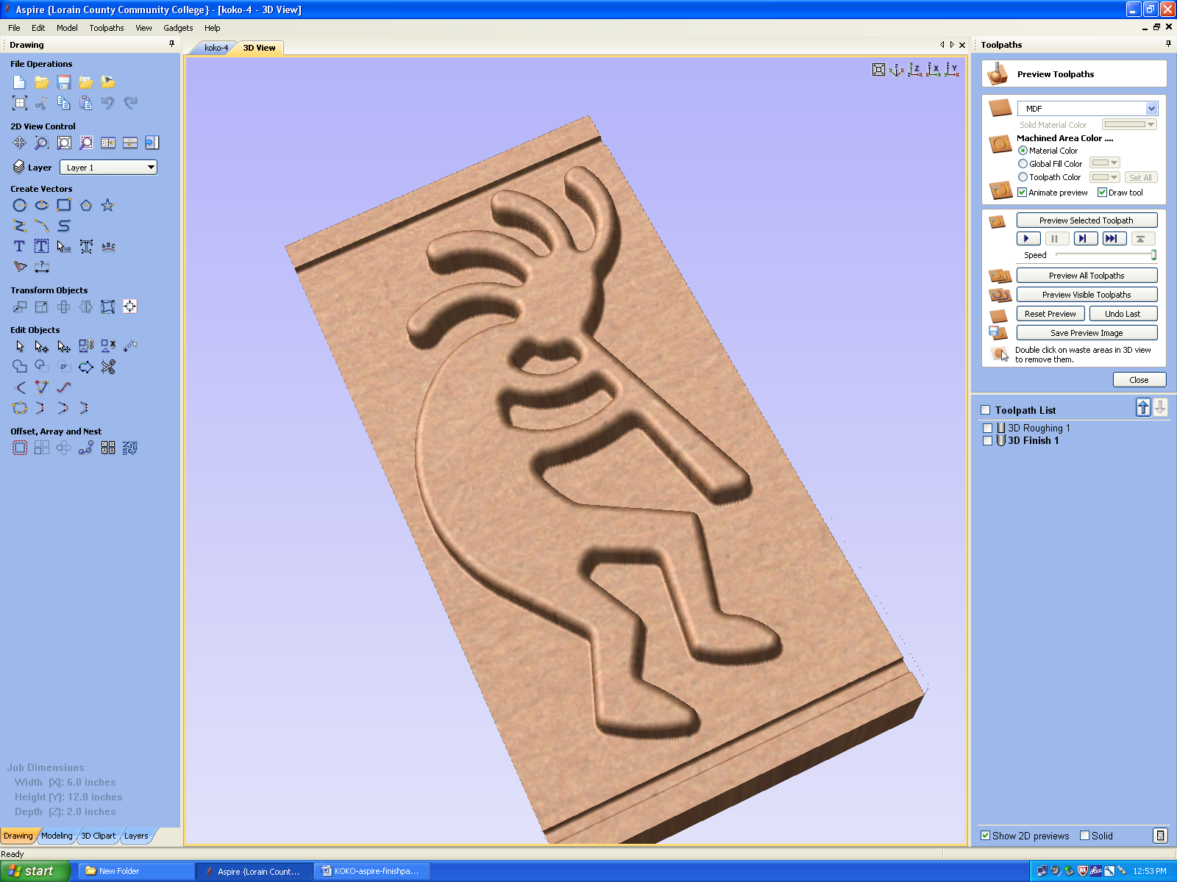The image size is (1177, 882).
Task: Select the Node Editing tool
Action: [41, 345]
